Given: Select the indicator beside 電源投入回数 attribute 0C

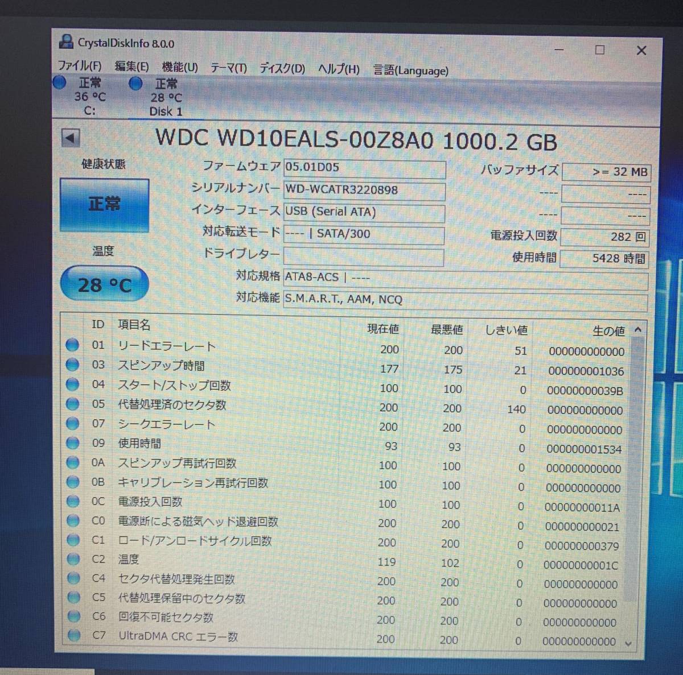Looking at the screenshot, I should pyautogui.click(x=73, y=500).
